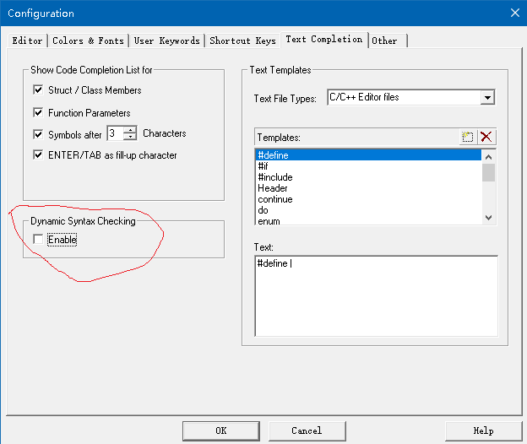Click the Symbols after number field
This screenshot has height=444, width=527.
115,133
